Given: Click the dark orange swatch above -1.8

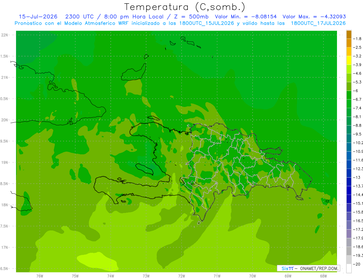Looking at the screenshot, I should (x=349, y=34).
